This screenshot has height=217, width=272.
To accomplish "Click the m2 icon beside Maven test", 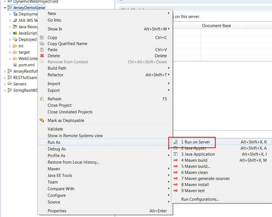I will 176,191.
